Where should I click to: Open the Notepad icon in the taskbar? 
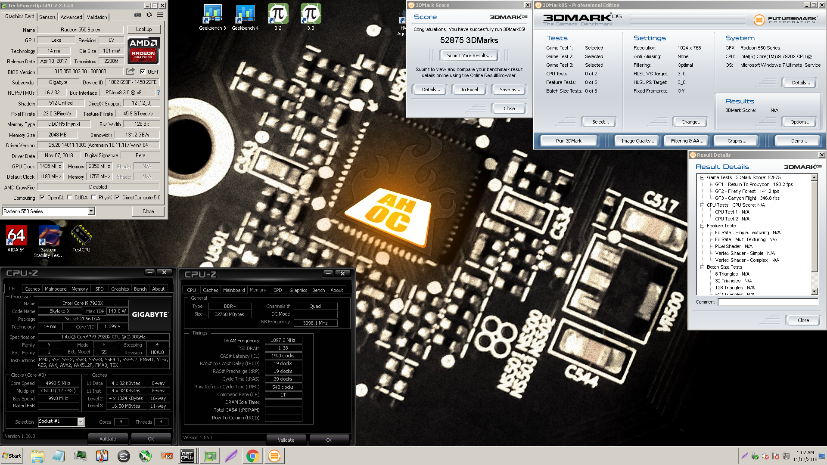(59, 456)
